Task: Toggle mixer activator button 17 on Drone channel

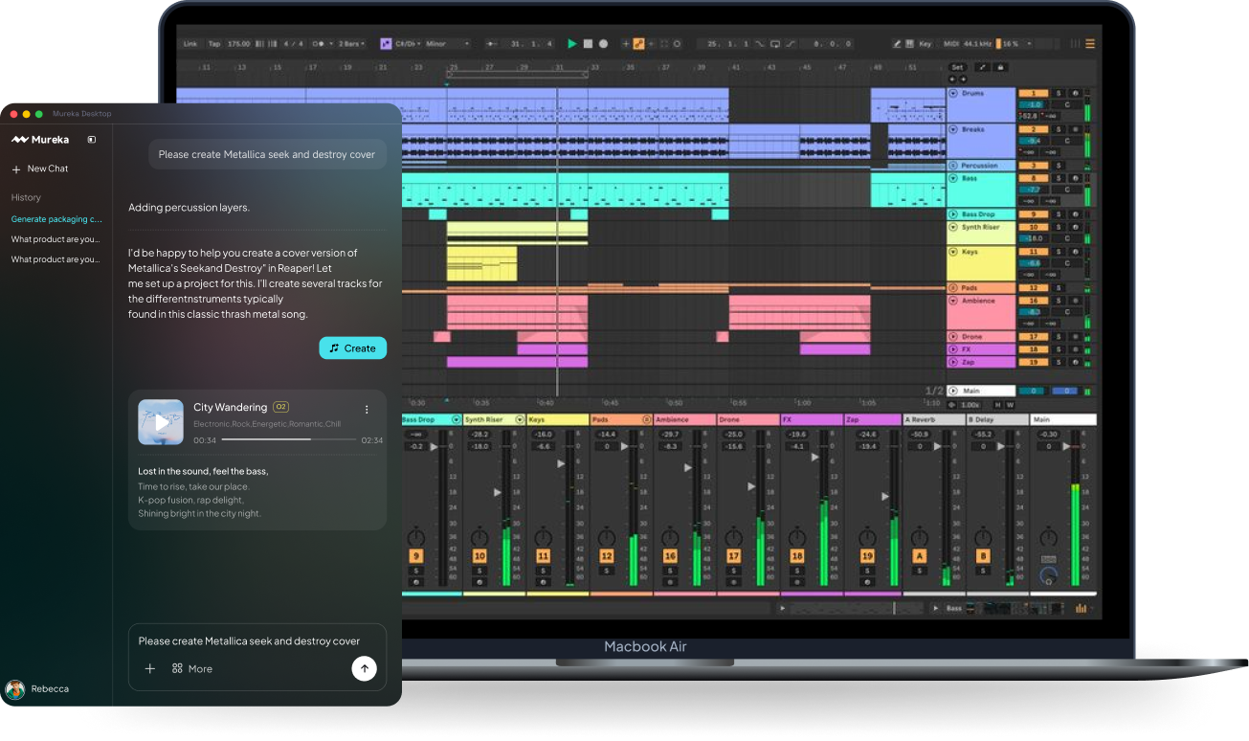Action: pos(734,556)
